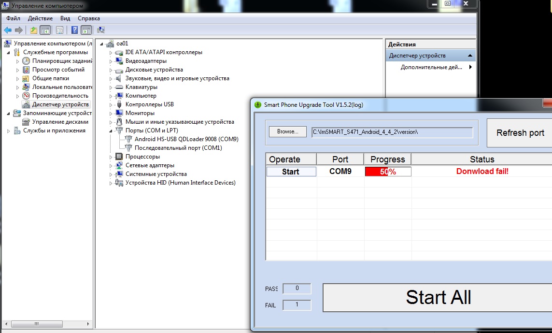Expand Службы и приложения in left tree
The image size is (552, 333).
(x=9, y=131)
